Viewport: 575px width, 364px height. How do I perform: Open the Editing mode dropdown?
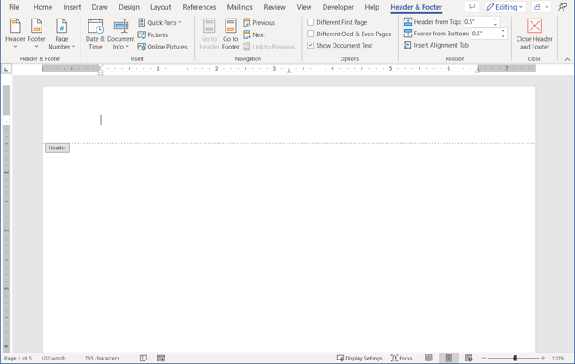(505, 7)
